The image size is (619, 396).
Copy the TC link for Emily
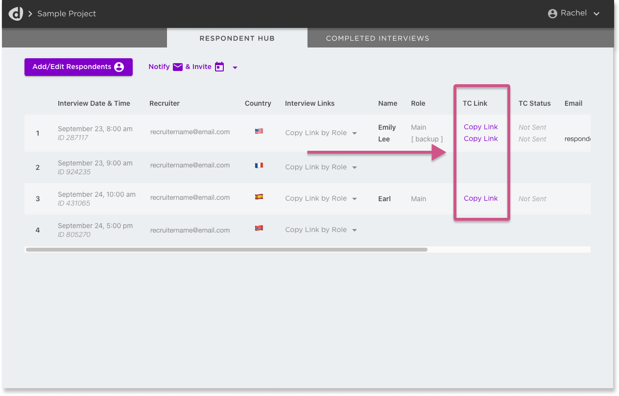click(x=481, y=127)
